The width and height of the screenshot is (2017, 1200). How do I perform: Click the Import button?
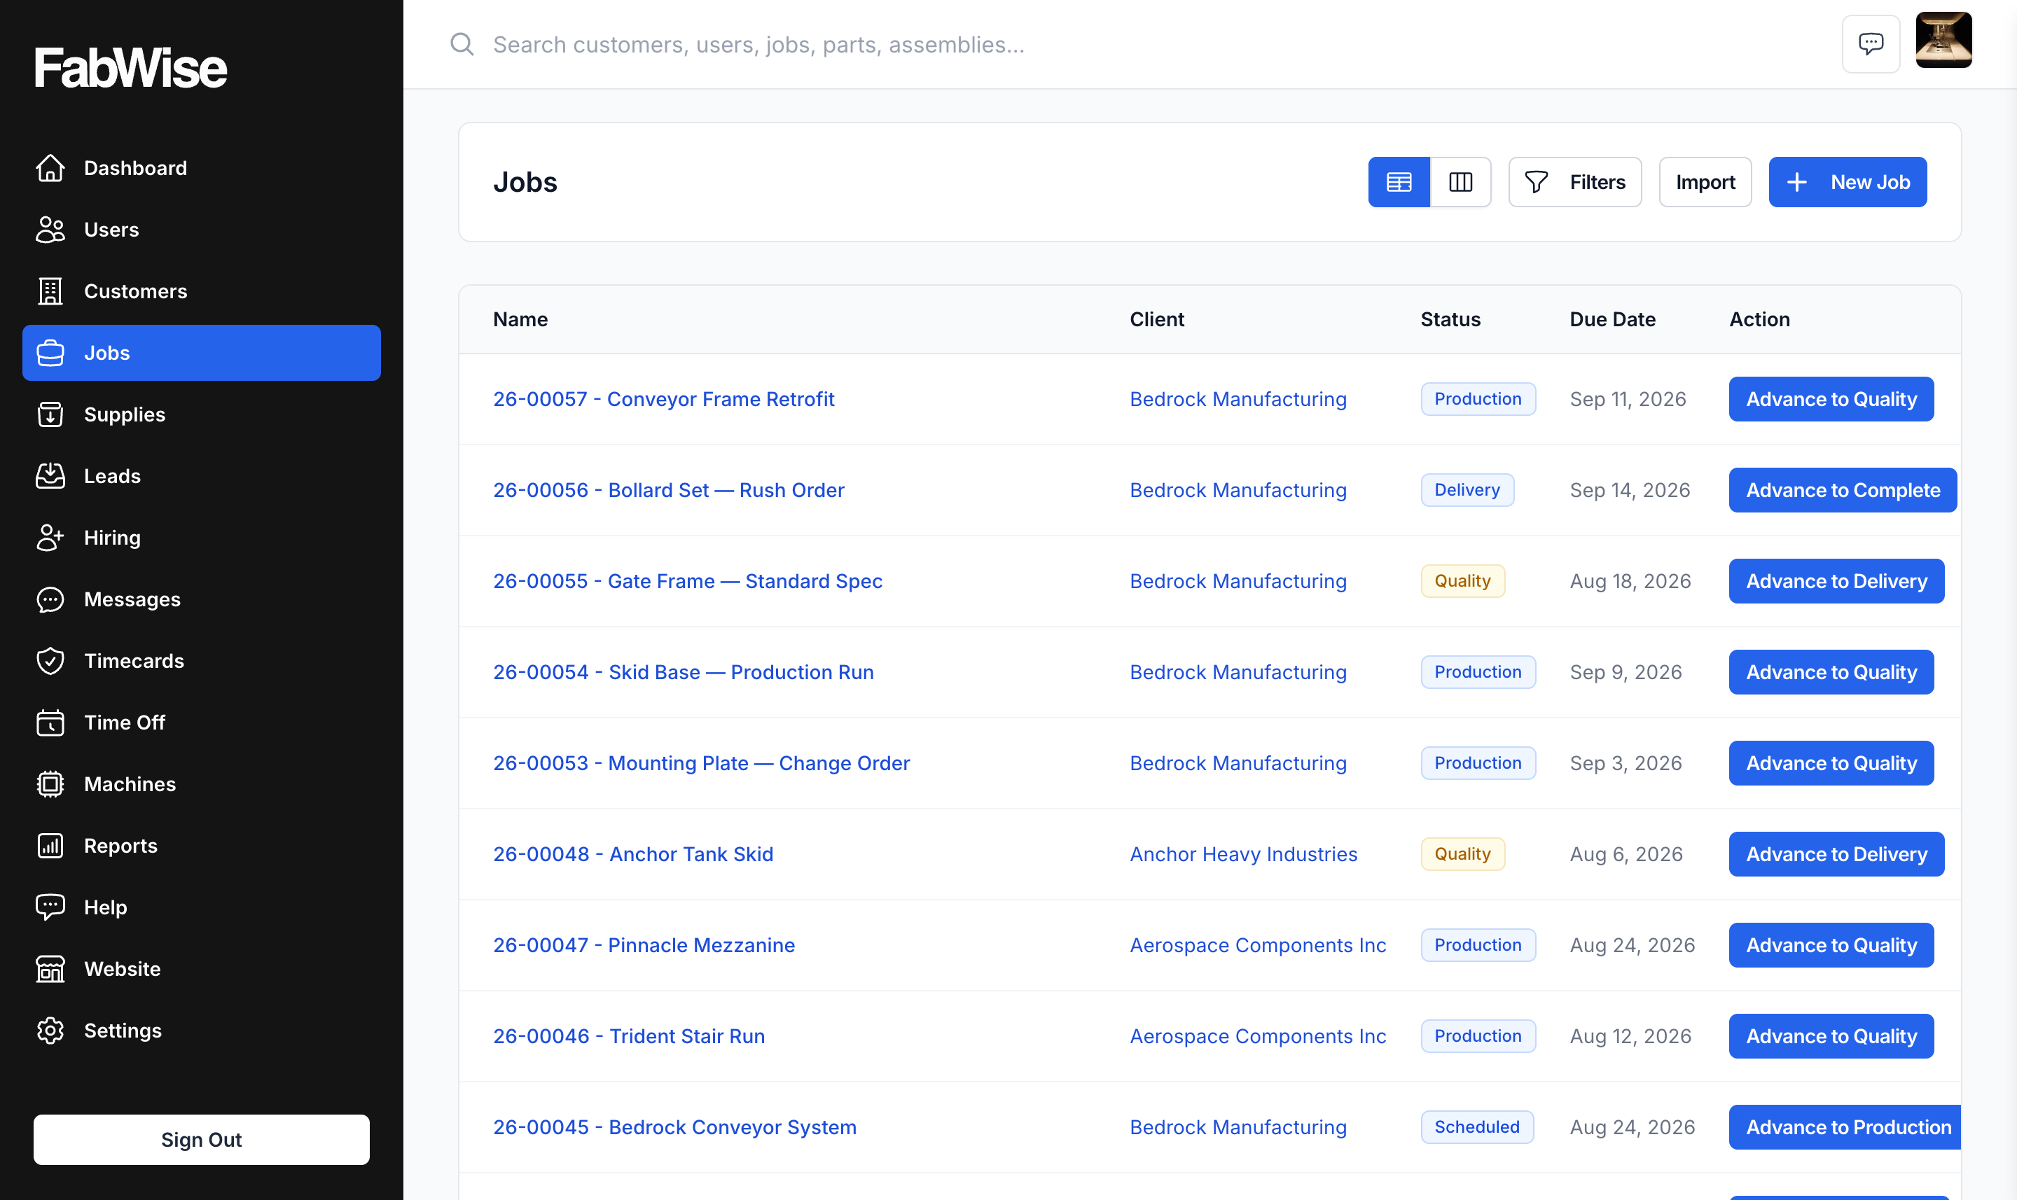(1705, 182)
